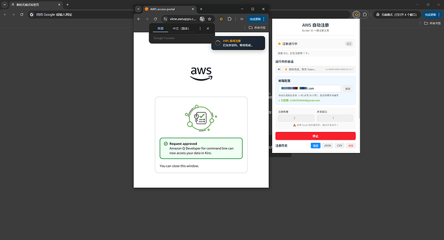Open translate popup more options menu

(200, 28)
